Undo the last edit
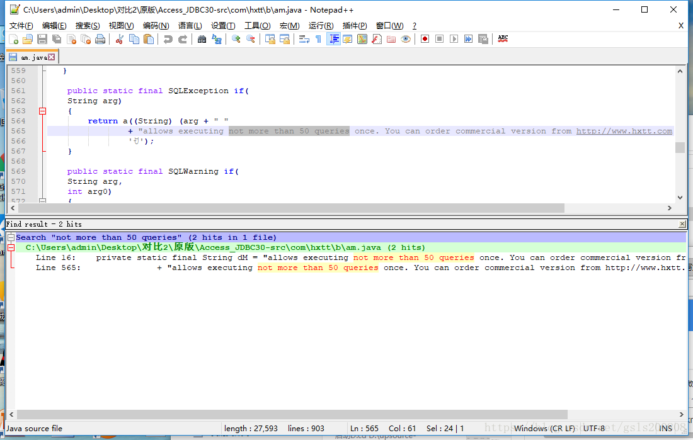The image size is (693, 440). point(168,38)
